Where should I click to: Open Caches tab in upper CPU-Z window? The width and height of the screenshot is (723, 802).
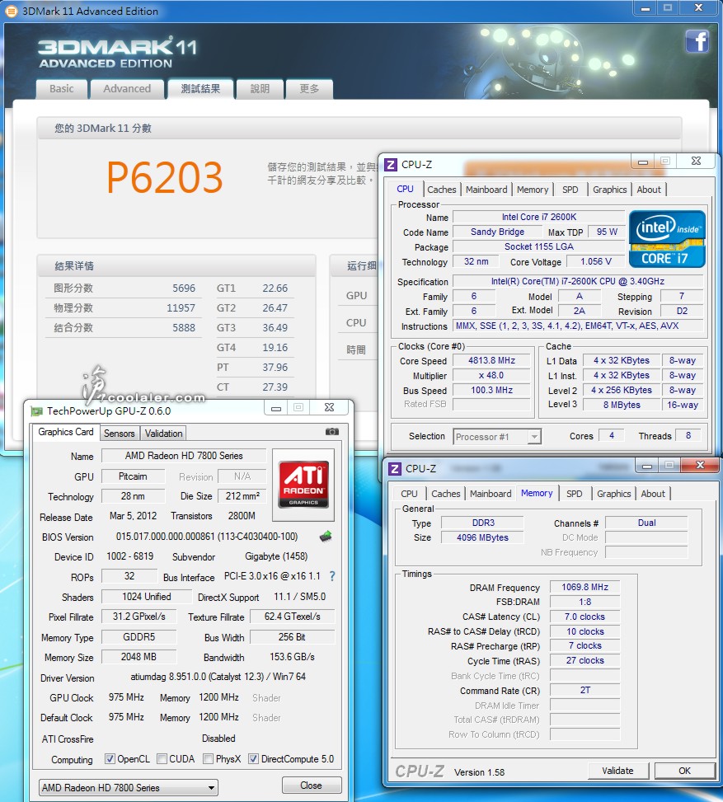point(442,190)
